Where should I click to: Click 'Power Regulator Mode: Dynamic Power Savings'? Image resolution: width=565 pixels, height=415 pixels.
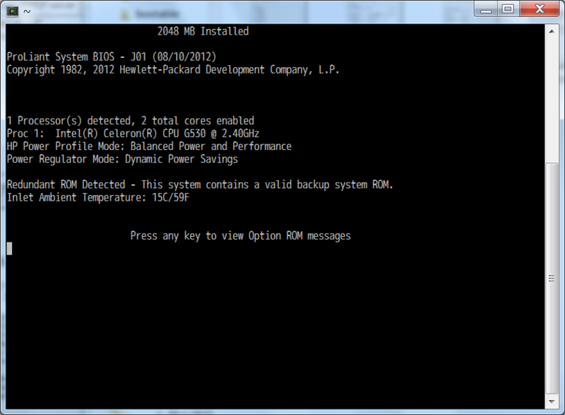point(122,159)
